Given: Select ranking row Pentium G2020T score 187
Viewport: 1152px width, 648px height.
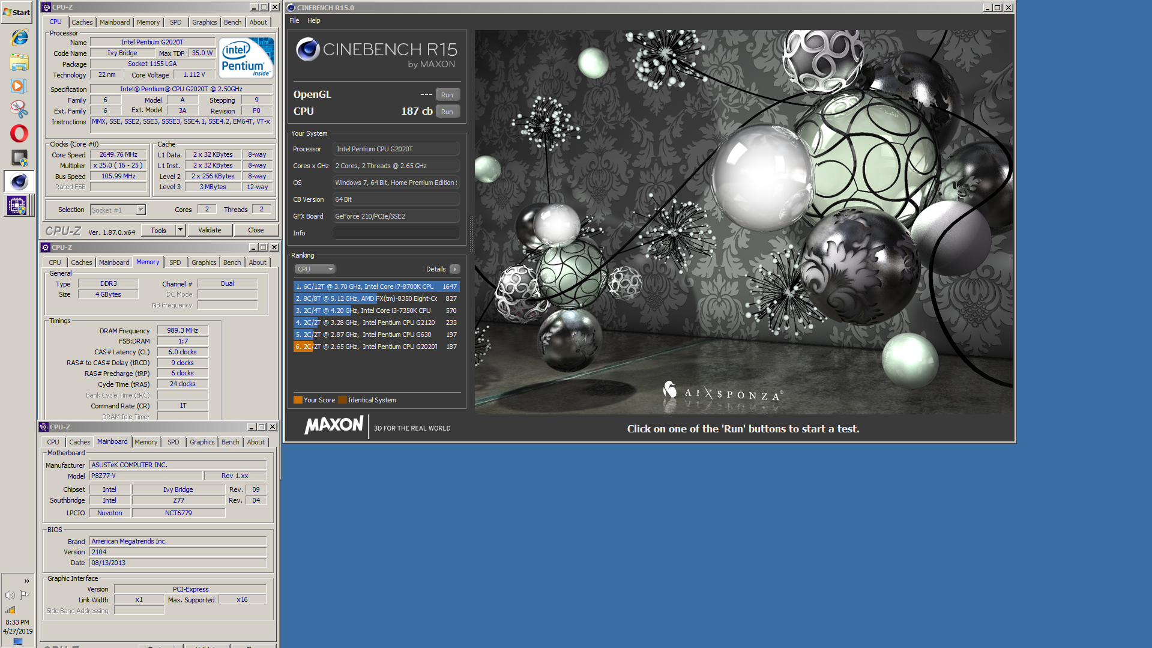Looking at the screenshot, I should coord(376,347).
